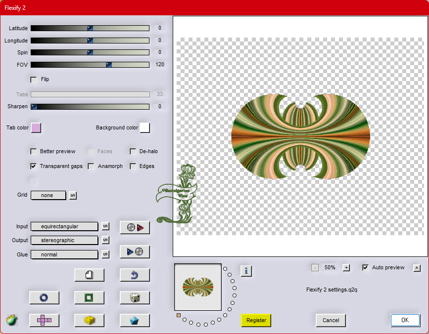Open the Input projection dropdown
429x334 pixels.
pos(64,226)
